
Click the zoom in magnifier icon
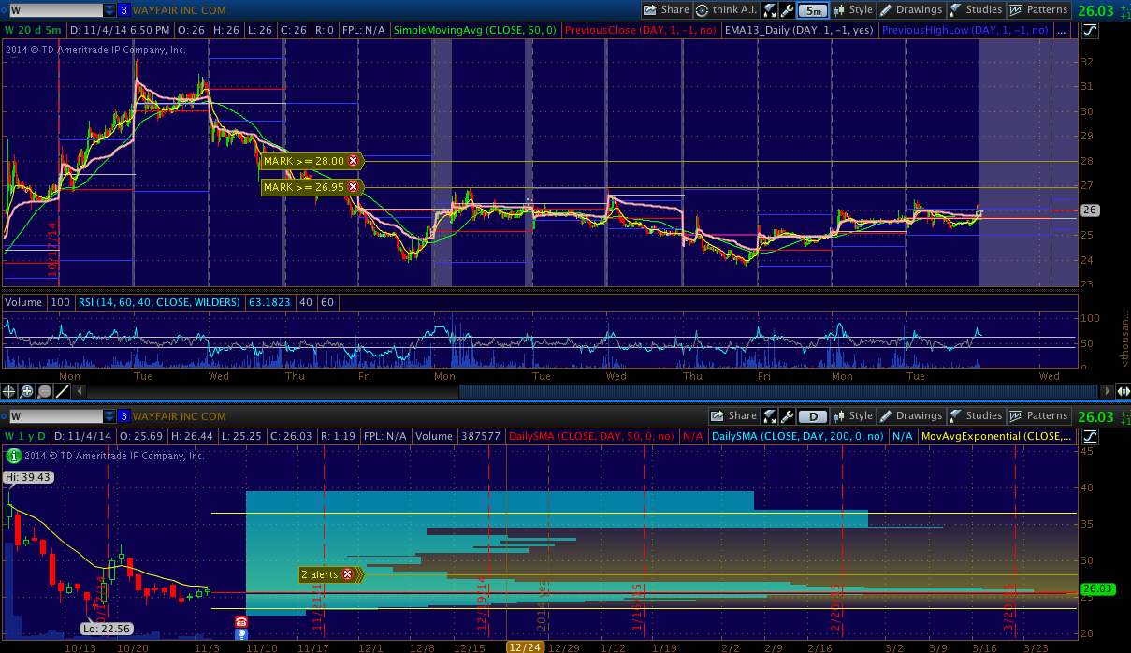tap(26, 391)
